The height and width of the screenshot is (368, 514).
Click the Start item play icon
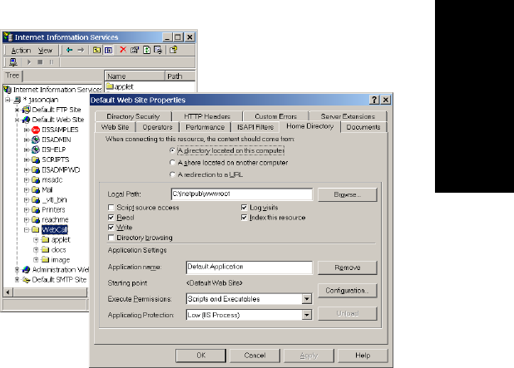pos(29,61)
